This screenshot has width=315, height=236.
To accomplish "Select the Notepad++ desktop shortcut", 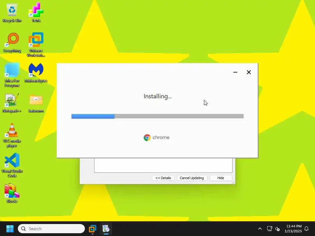I will (x=12, y=103).
